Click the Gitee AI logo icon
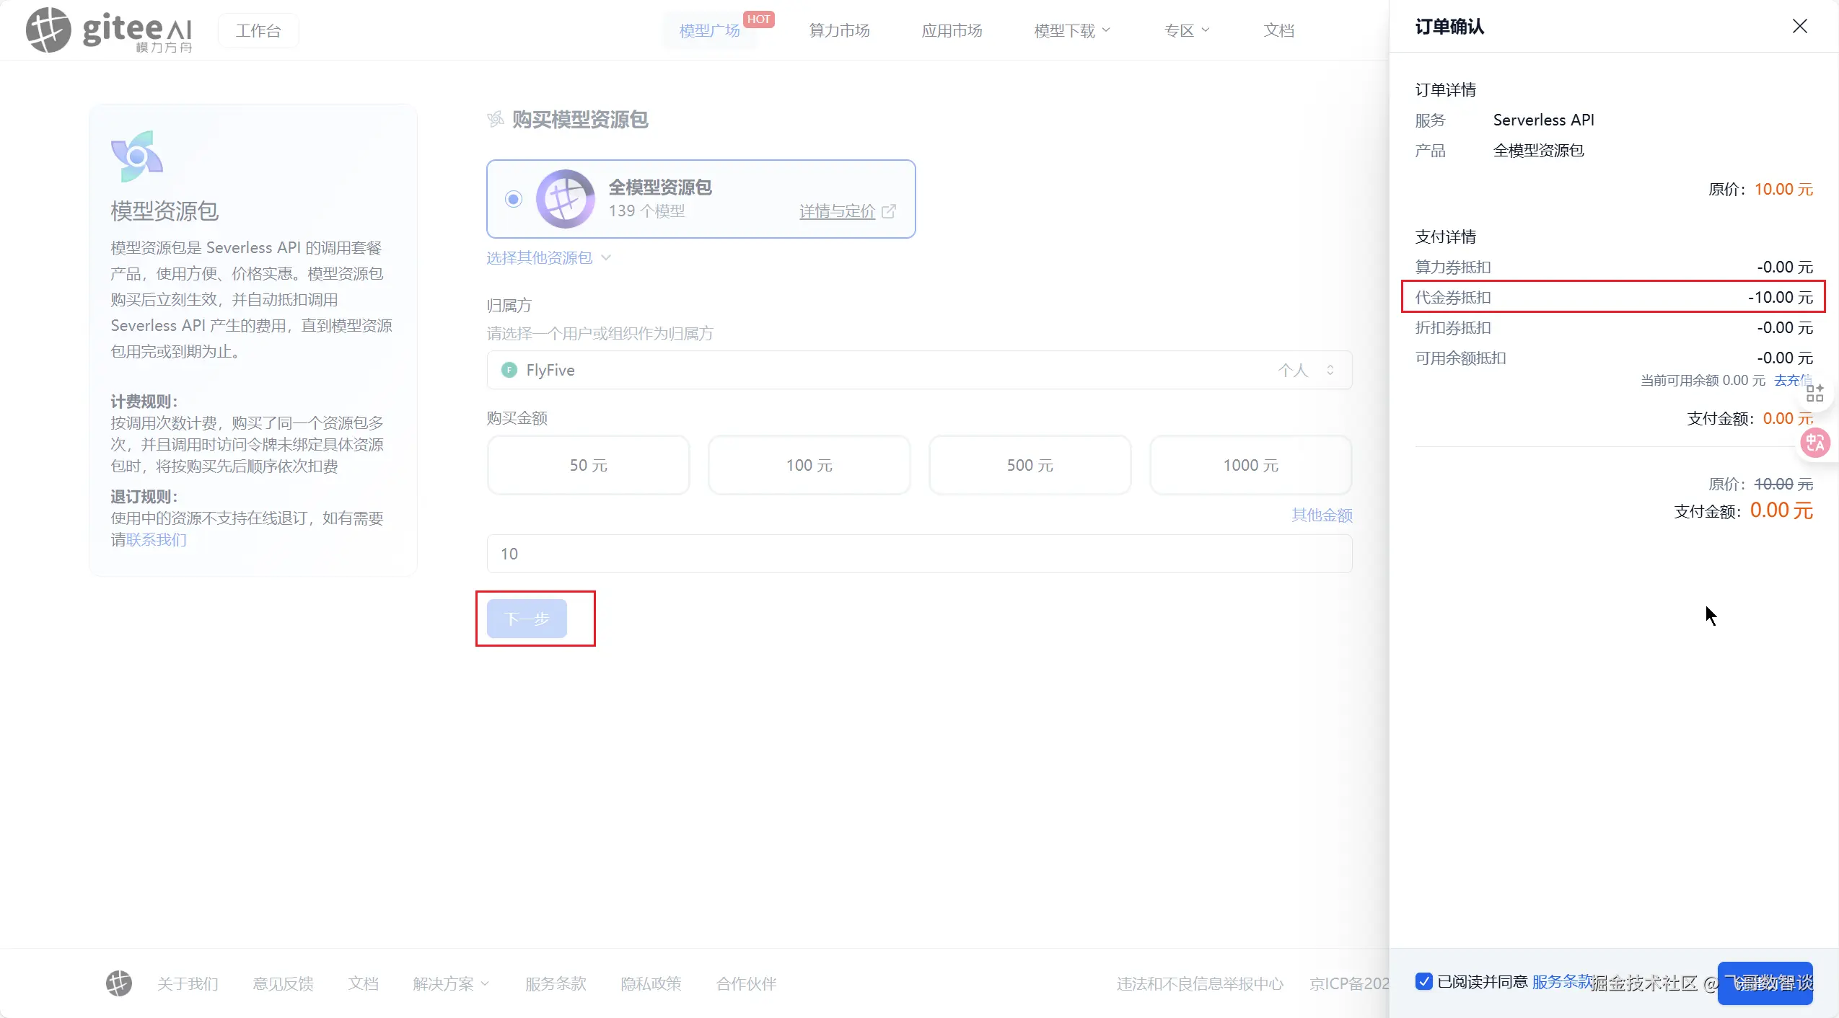The width and height of the screenshot is (1839, 1018). pos(48,30)
